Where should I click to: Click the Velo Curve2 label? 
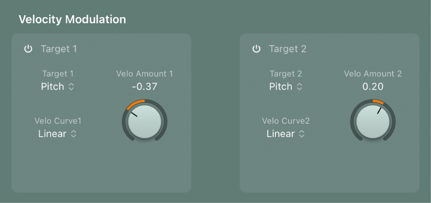tap(286, 121)
